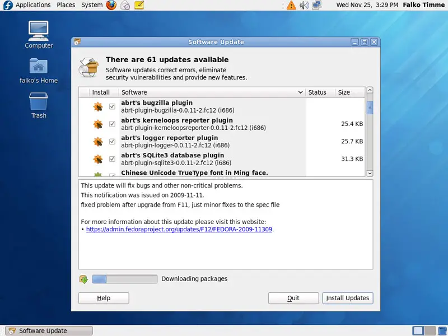The width and height of the screenshot is (448, 336).
Task: Click the update list scrollbar thumb
Action: click(x=370, y=108)
